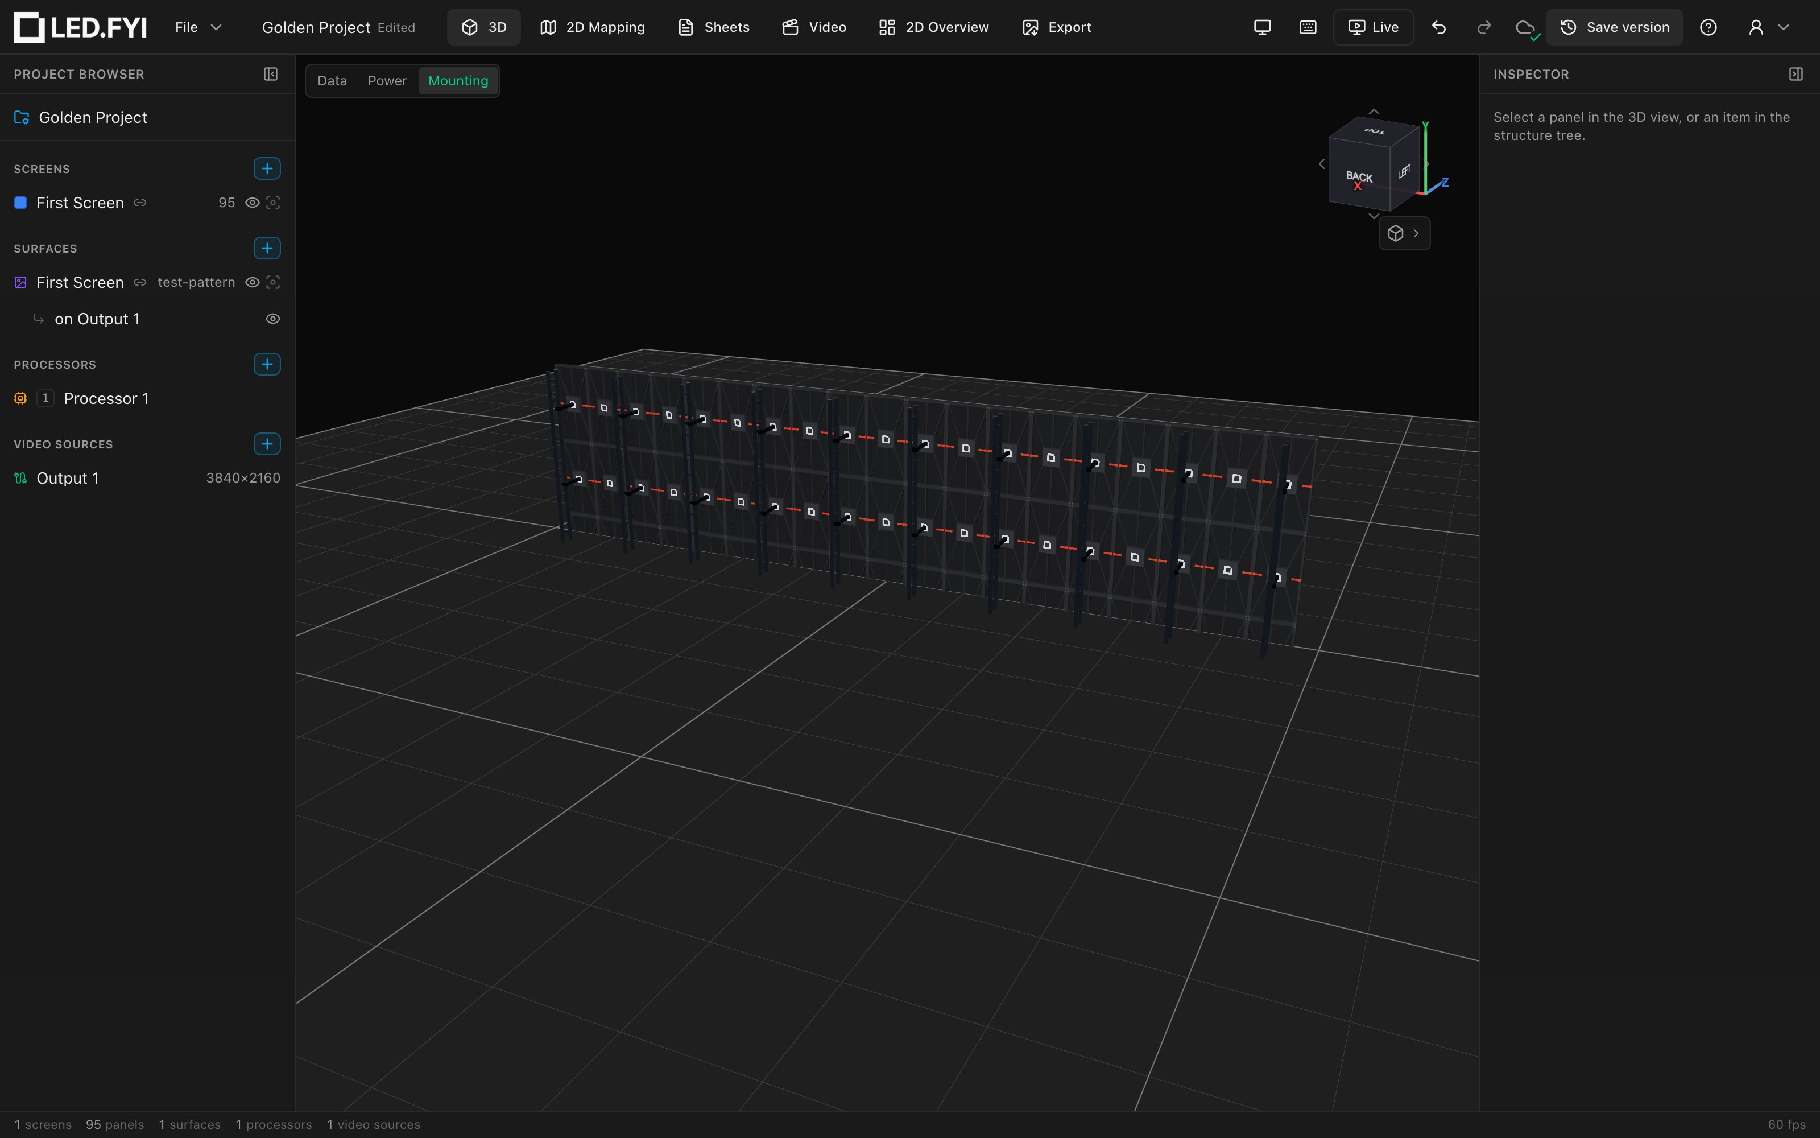Open the 2D Overview tab
This screenshot has height=1138, width=1820.
tap(934, 27)
